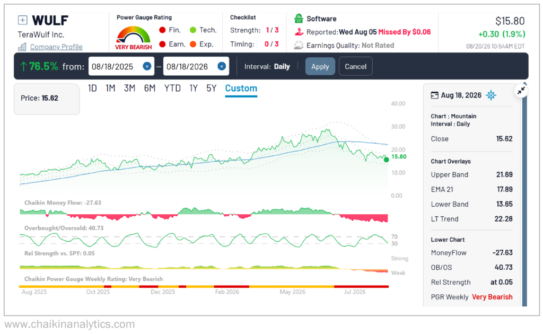Click the orange Exp. rating dot
Image resolution: width=543 pixels, height=335 pixels.
coord(193,45)
